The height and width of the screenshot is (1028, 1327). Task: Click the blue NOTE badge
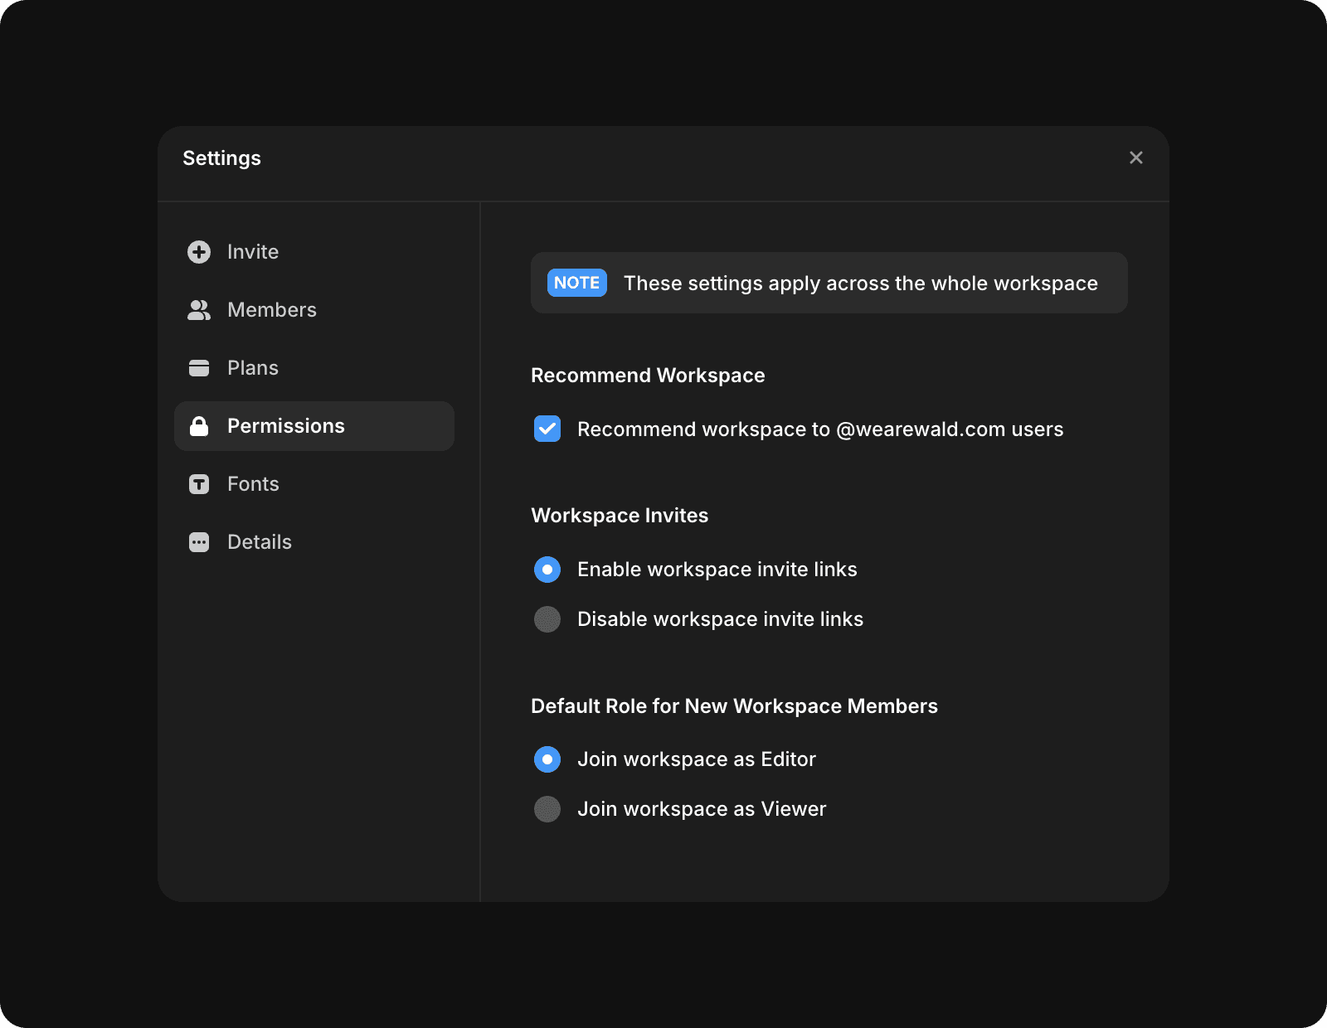pyautogui.click(x=577, y=283)
